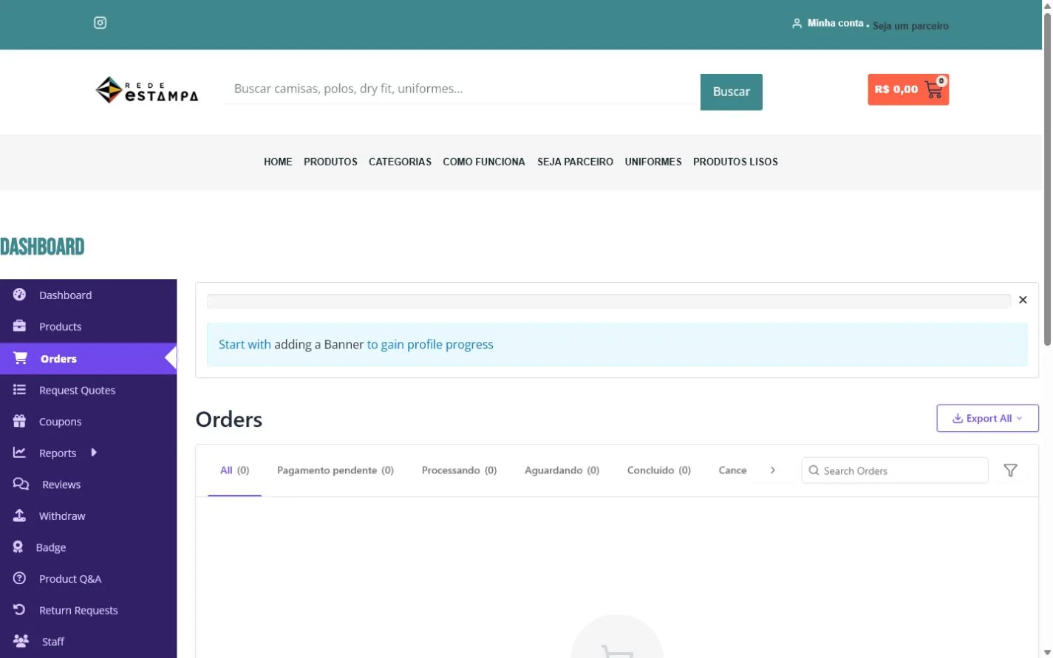1053x658 pixels.
Task: Open the Seja um parceiro link
Action: 910,26
